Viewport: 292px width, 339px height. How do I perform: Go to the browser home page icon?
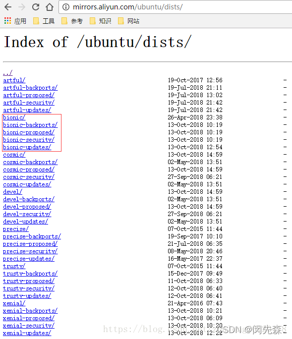50,7
